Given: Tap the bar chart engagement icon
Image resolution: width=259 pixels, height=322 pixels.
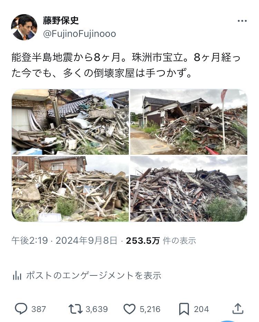Looking at the screenshot, I should pos(17,275).
